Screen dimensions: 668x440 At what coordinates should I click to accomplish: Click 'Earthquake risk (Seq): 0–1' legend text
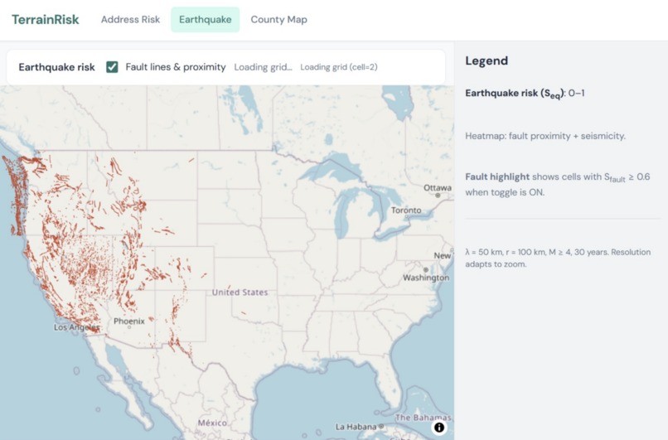click(x=525, y=94)
